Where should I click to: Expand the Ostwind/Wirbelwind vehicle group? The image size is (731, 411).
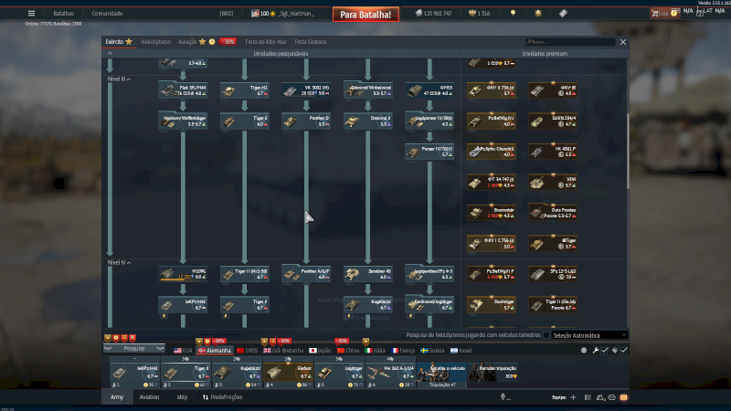[368, 90]
